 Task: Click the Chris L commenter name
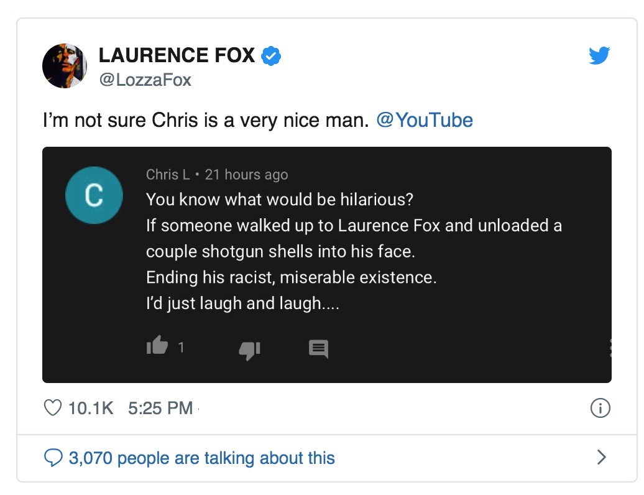pyautogui.click(x=168, y=175)
